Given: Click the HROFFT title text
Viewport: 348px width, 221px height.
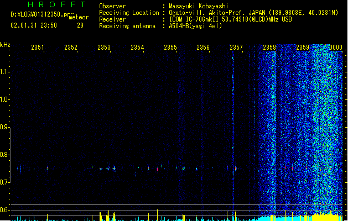Looking at the screenshot, I should tap(56, 4).
